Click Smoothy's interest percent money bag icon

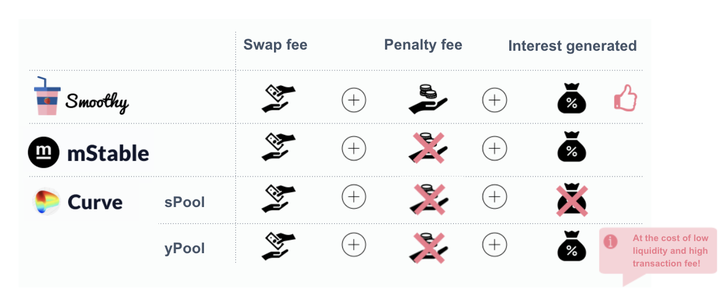[572, 98]
